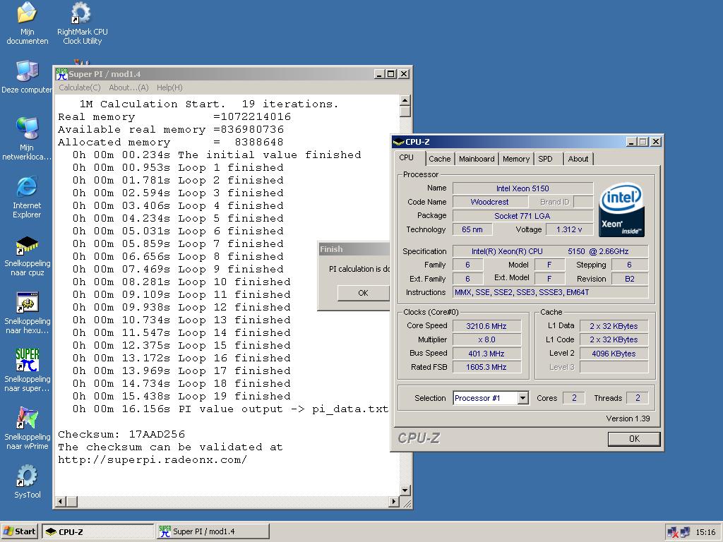
Task: Switch to the About tab
Action: coord(578,159)
